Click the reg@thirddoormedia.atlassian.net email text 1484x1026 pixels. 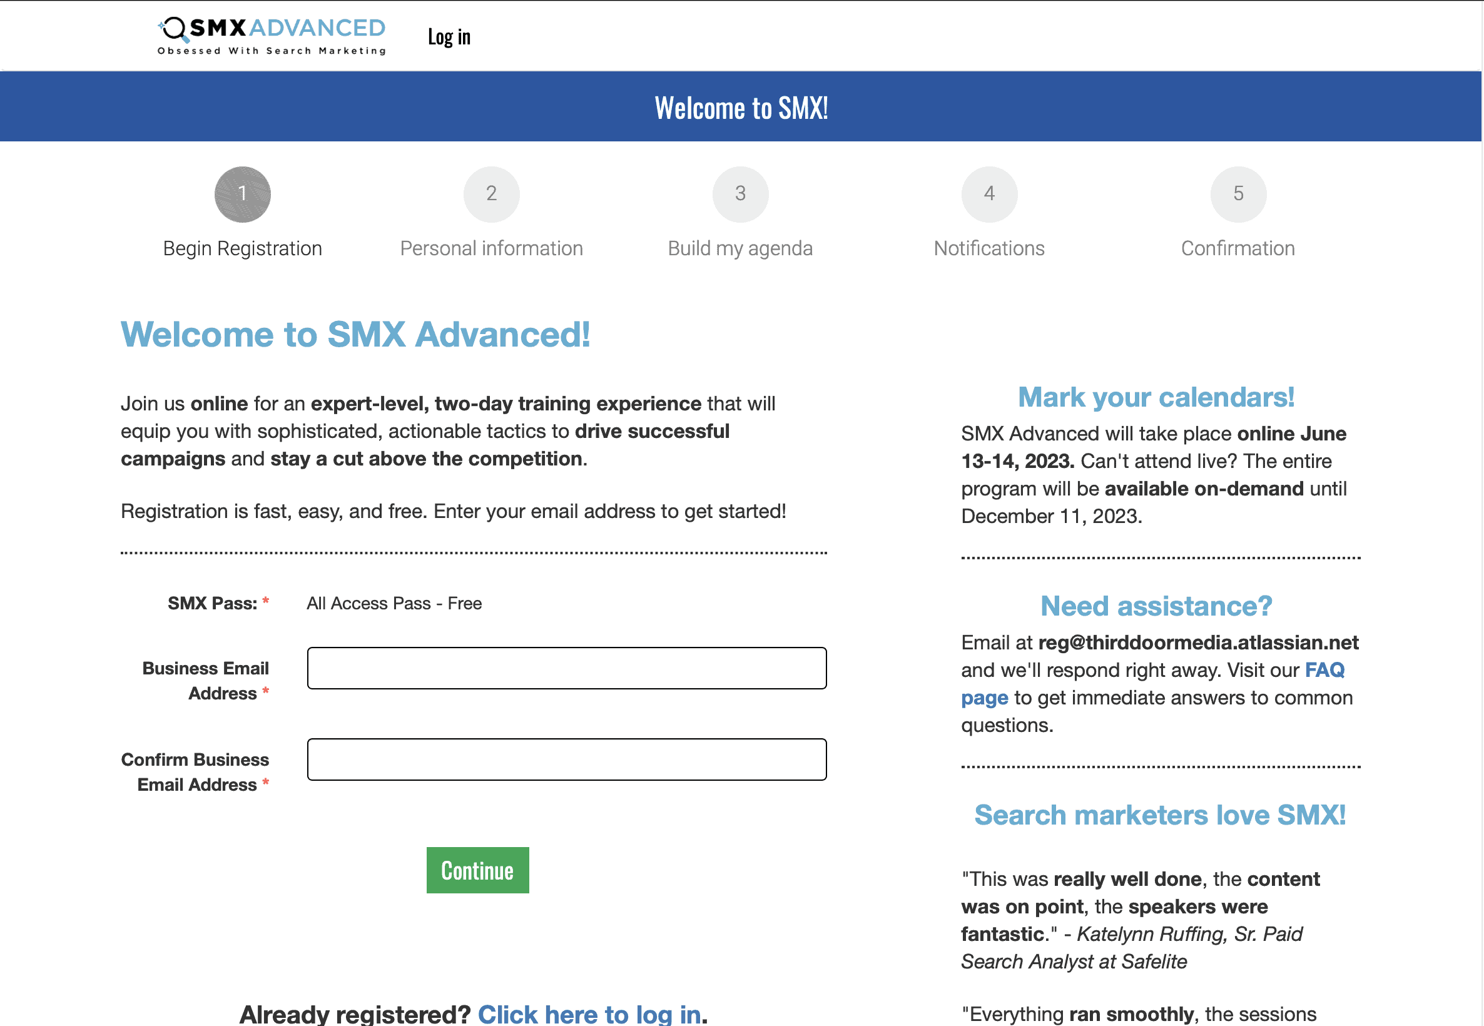tap(1198, 643)
